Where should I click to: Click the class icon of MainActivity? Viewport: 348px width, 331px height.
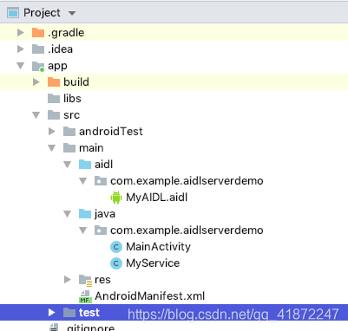click(116, 247)
